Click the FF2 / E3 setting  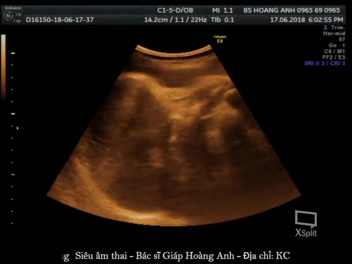(x=334, y=57)
